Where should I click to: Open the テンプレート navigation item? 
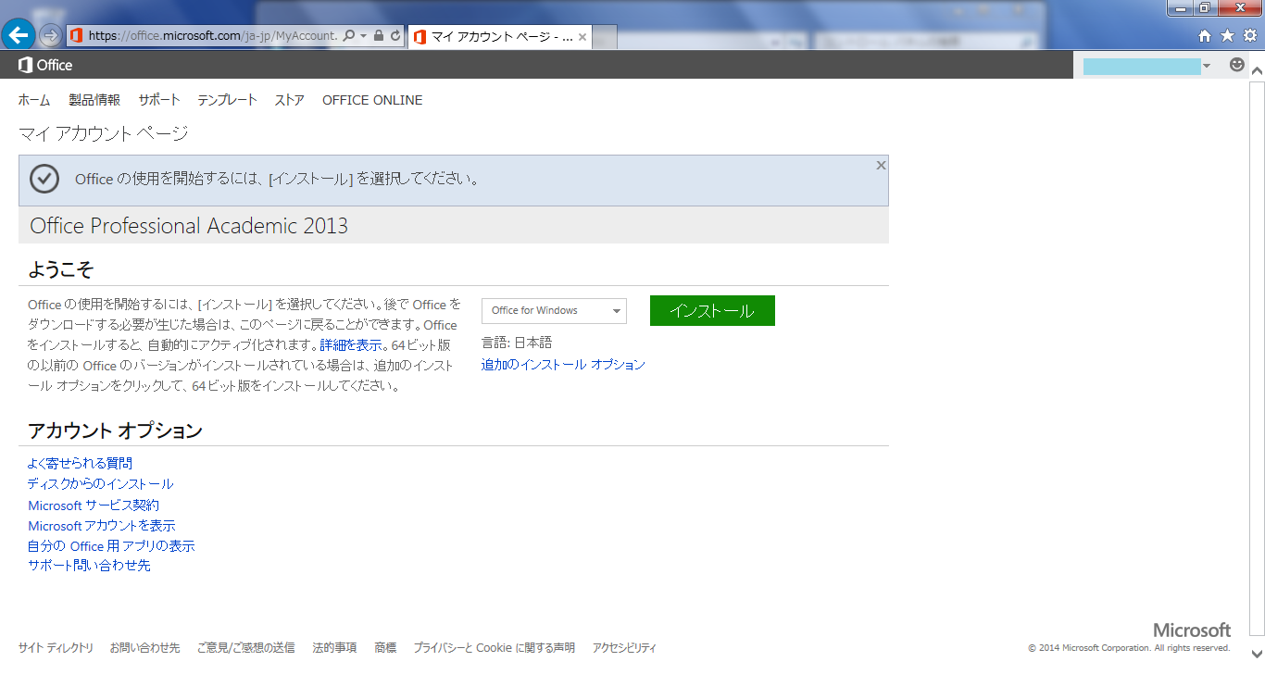click(227, 100)
